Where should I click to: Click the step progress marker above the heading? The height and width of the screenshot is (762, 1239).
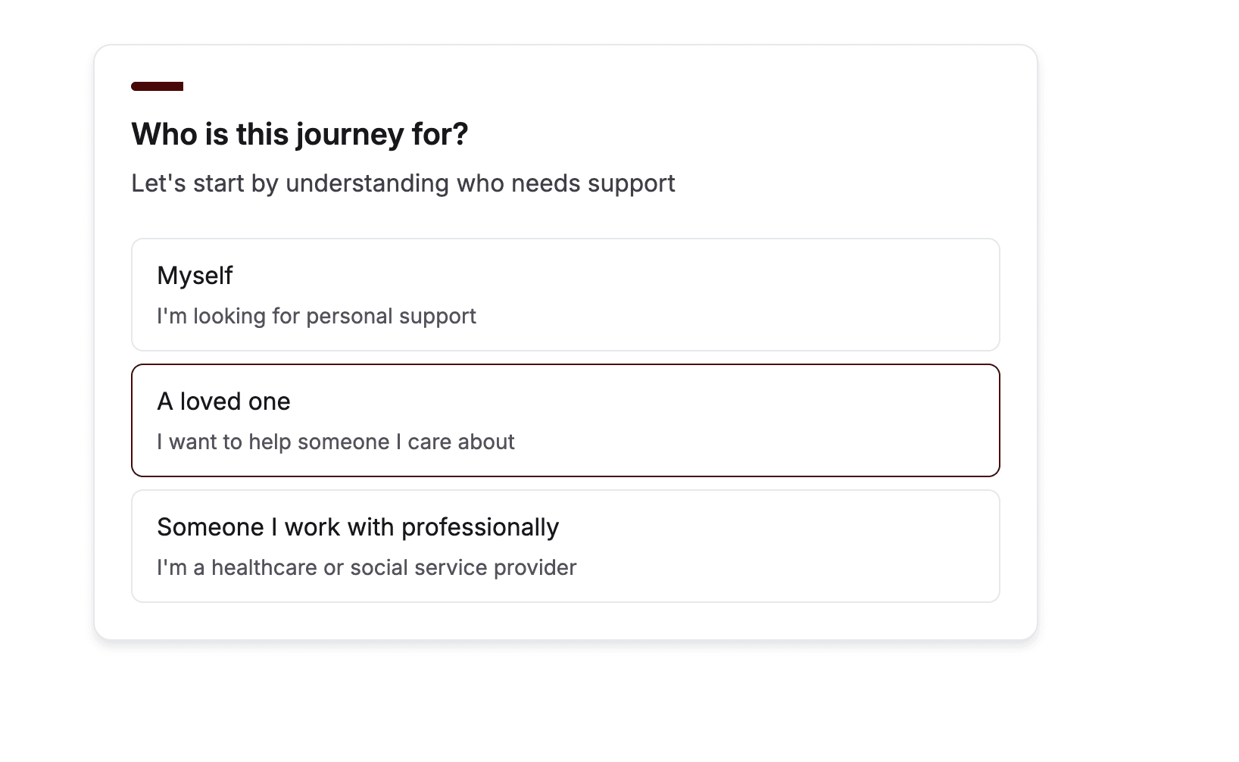click(158, 86)
